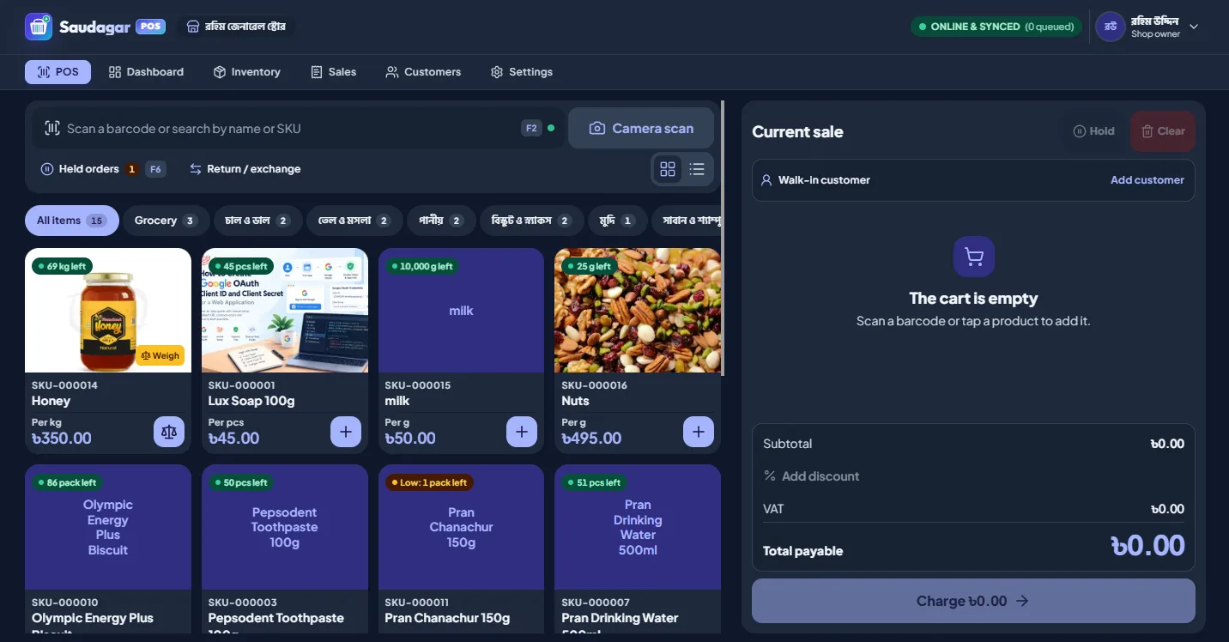Select Pepsodent Toothpaste 100g card
Image resolution: width=1229 pixels, height=642 pixels.
[x=285, y=549]
